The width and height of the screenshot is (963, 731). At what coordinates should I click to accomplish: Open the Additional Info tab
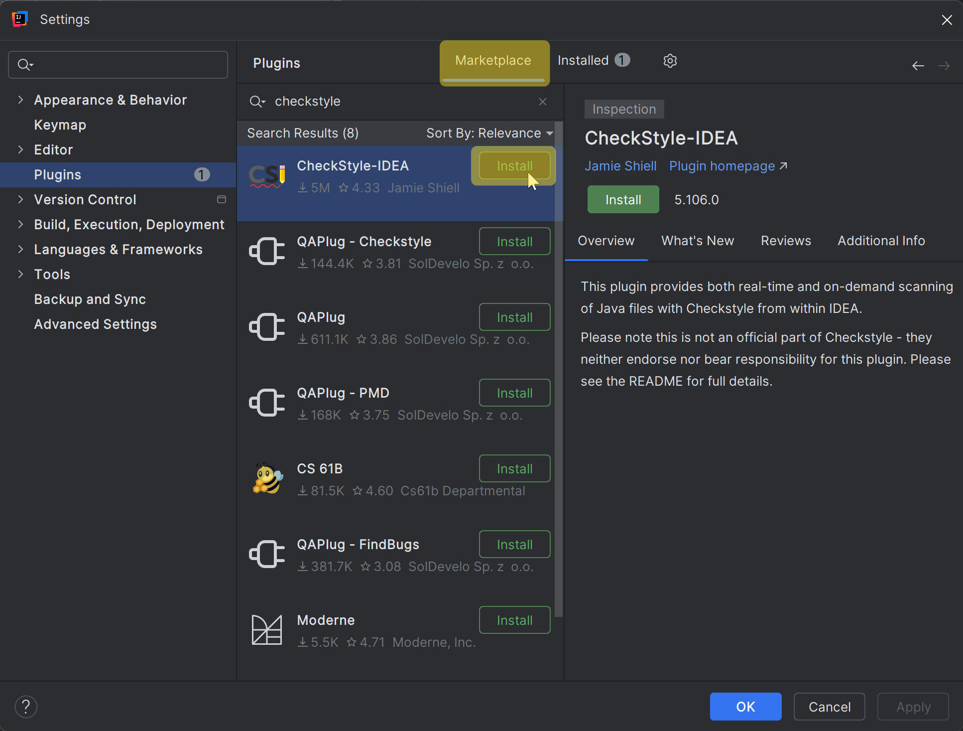point(881,241)
